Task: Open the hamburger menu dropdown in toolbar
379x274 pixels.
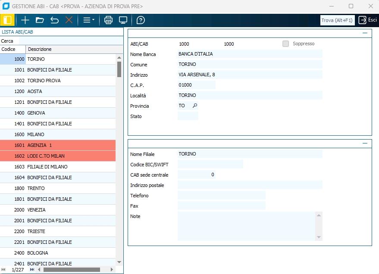Action: click(x=89, y=20)
